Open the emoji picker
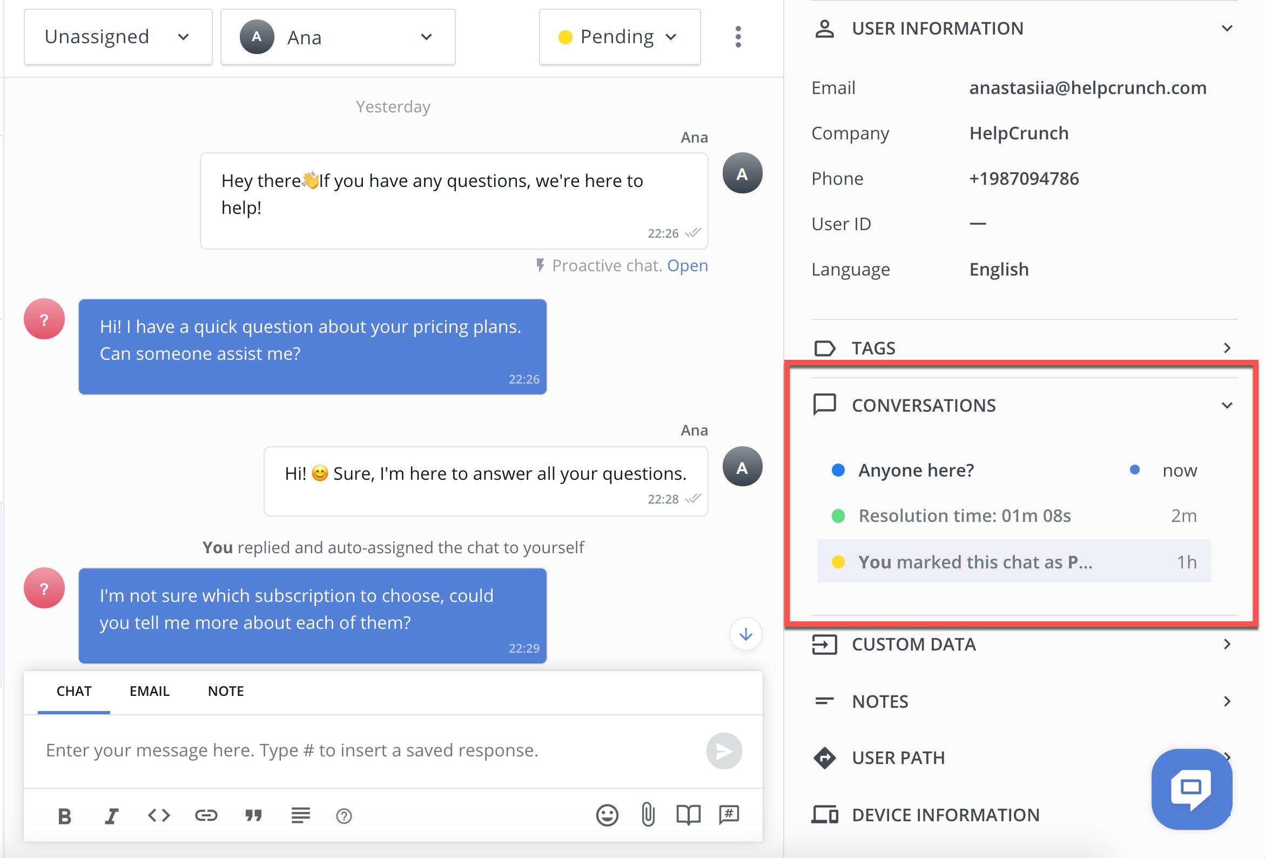The height and width of the screenshot is (858, 1265). tap(607, 815)
